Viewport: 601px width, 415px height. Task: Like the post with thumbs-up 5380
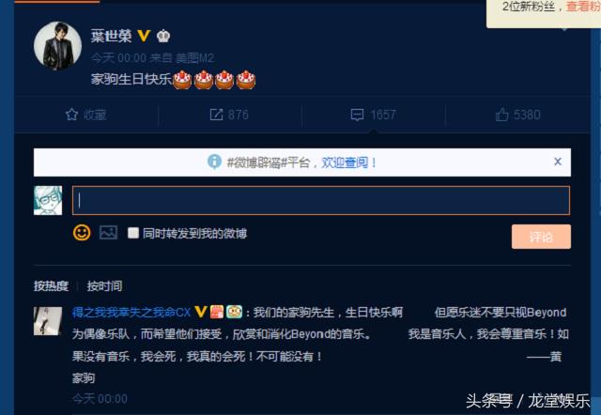click(x=501, y=115)
